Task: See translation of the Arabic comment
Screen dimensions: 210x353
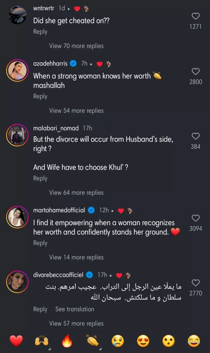Action: 75,309
